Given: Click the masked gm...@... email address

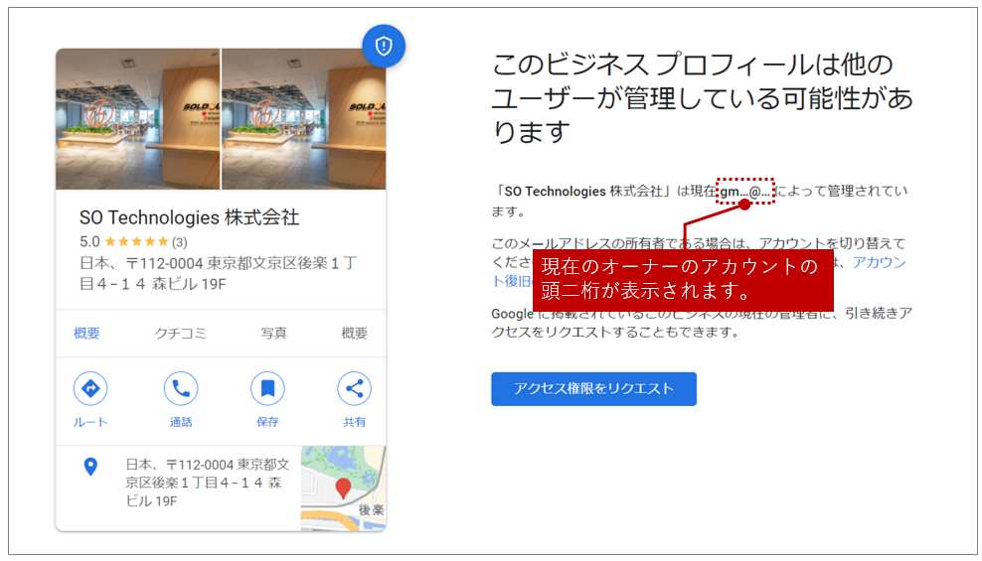Looking at the screenshot, I should click(x=745, y=190).
